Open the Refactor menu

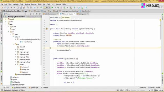tap(34, 4)
